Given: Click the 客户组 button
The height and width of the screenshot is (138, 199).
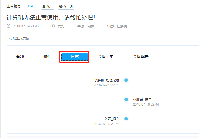Looking at the screenshot, I should point(66,7).
